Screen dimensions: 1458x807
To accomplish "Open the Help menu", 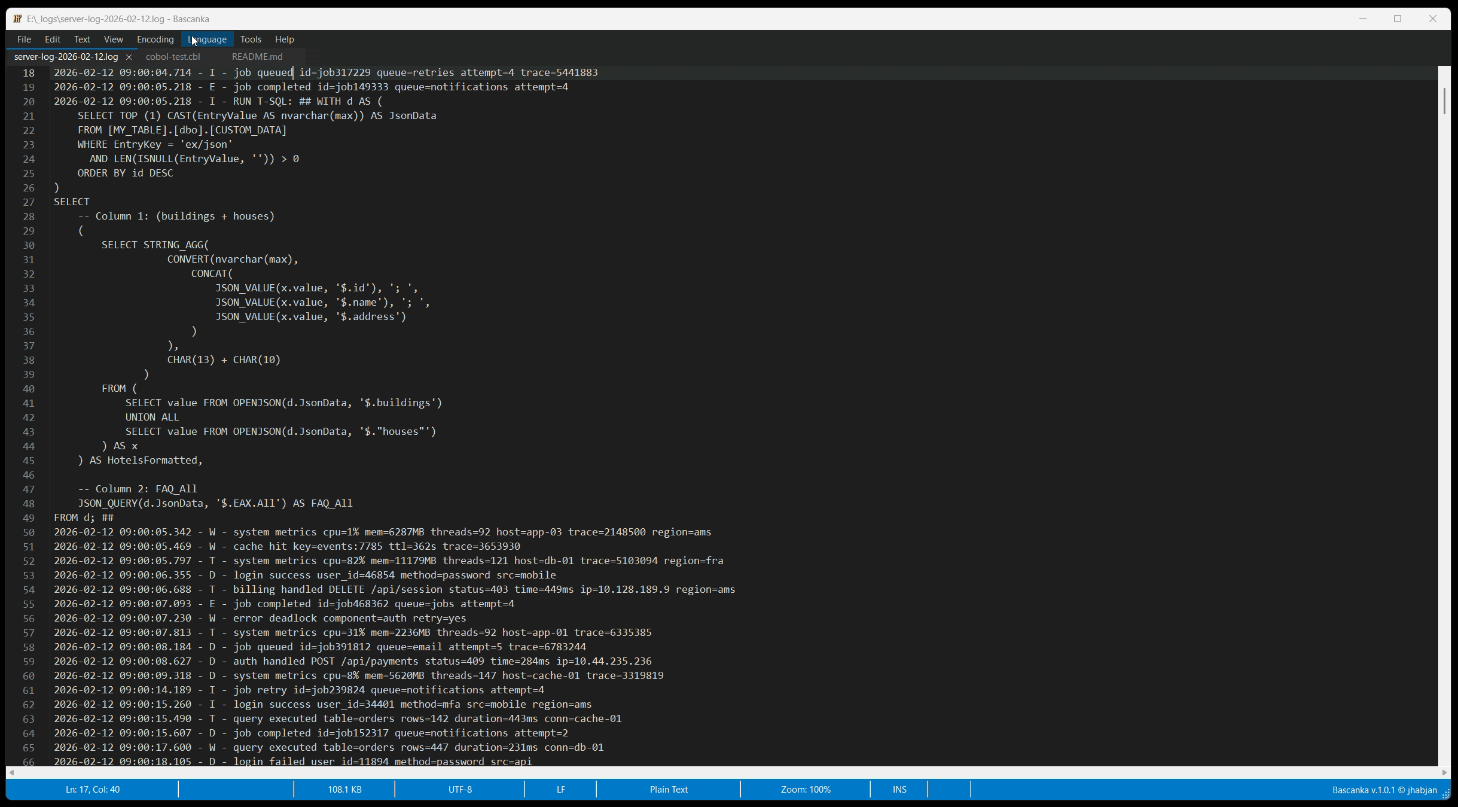I will 284,39.
